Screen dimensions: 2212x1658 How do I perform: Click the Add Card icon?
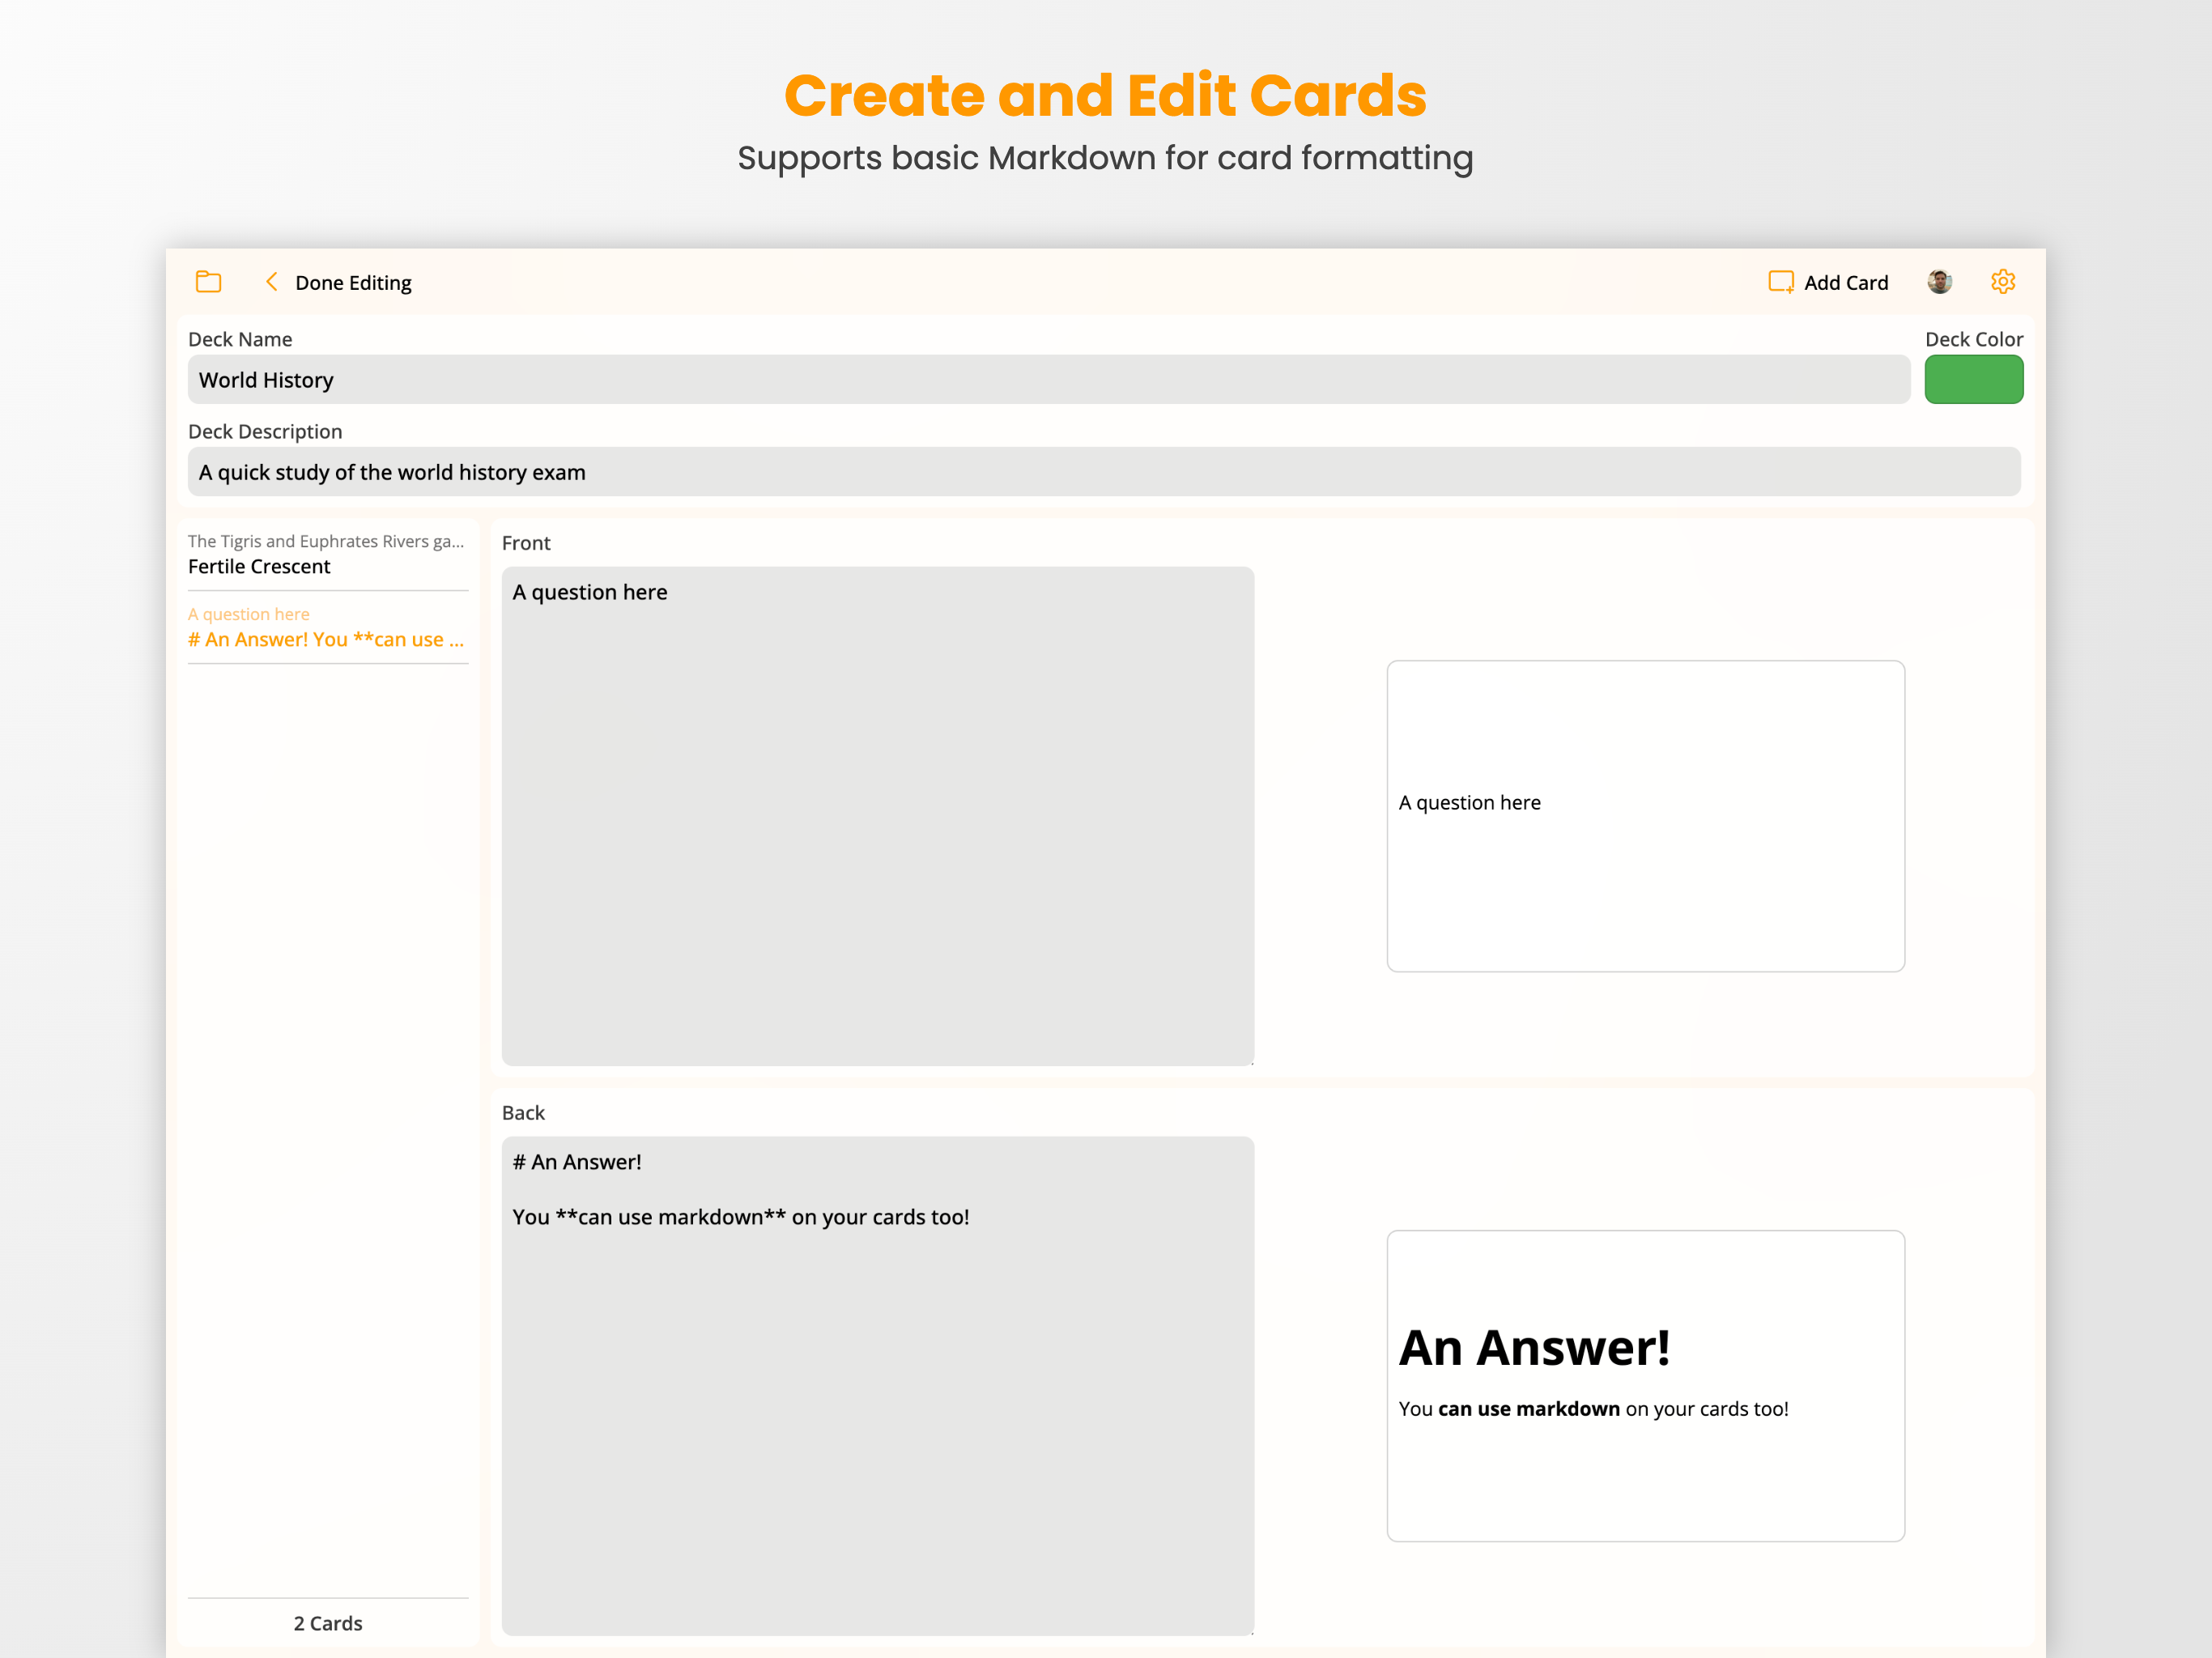pyautogui.click(x=1781, y=282)
